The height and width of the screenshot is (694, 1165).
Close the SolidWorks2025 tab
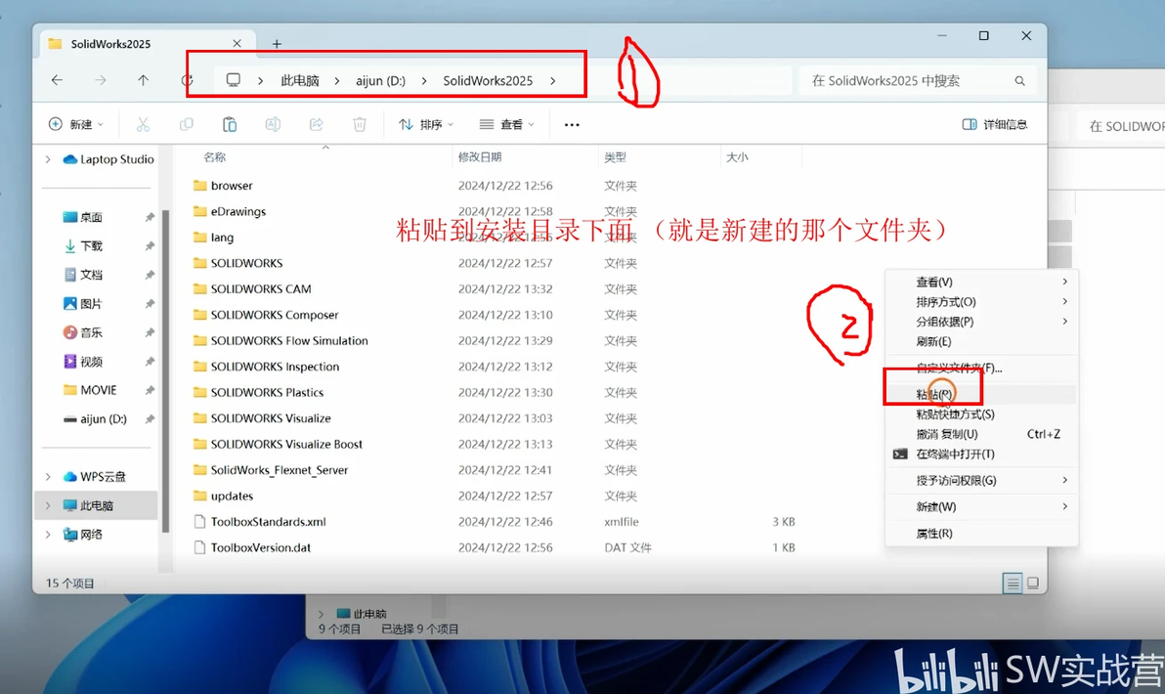[237, 43]
